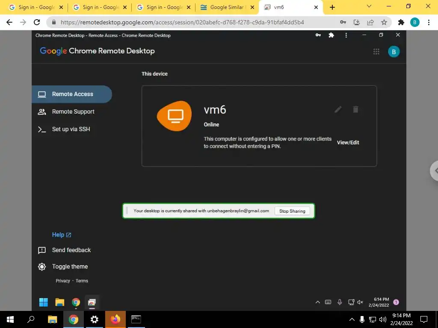The height and width of the screenshot is (328, 438).
Task: Open the Chrome three-dot menu
Action: [x=429, y=22]
